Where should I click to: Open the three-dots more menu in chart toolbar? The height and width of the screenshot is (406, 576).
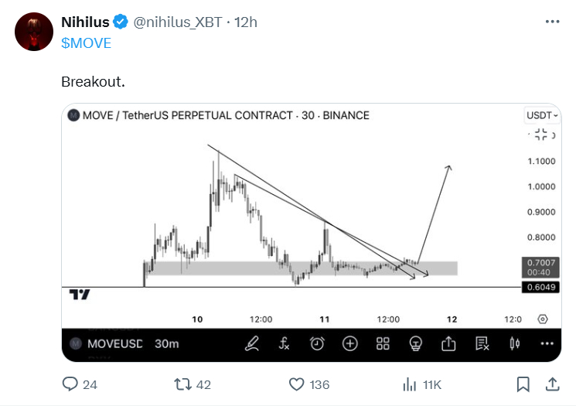click(547, 343)
